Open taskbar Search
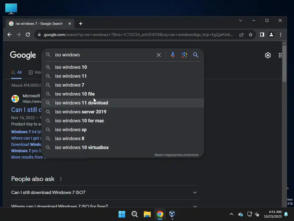Screen dimensions: 294x221 134,214
